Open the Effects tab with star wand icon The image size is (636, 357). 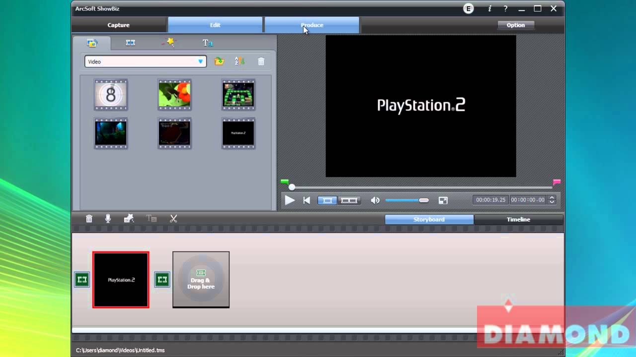[169, 43]
